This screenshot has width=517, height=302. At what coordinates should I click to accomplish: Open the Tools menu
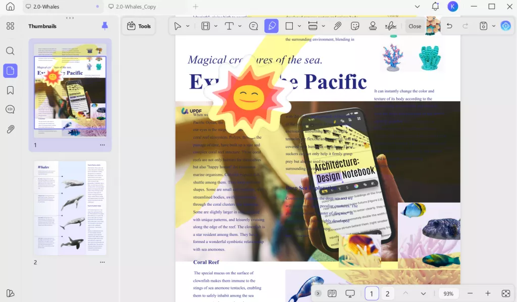[x=139, y=26]
